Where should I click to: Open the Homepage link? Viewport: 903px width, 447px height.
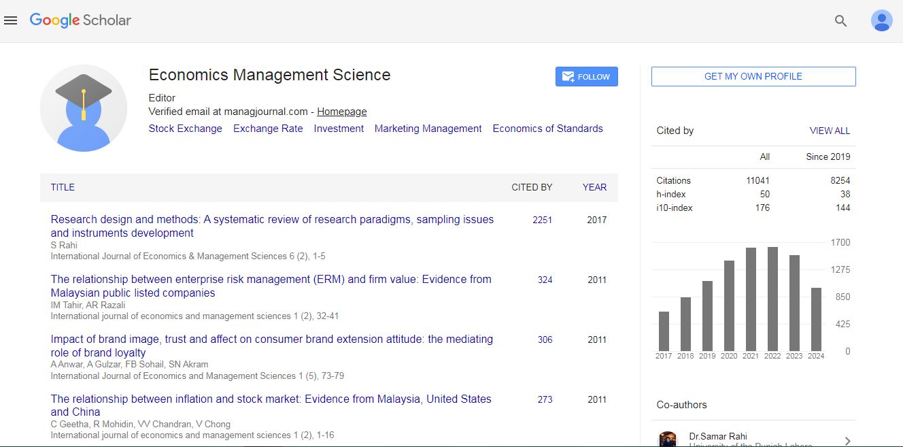pyautogui.click(x=341, y=112)
